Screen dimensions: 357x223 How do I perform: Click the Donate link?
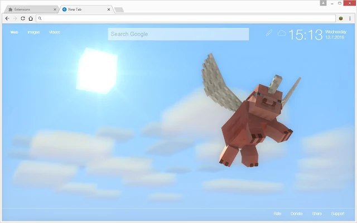pyautogui.click(x=296, y=214)
